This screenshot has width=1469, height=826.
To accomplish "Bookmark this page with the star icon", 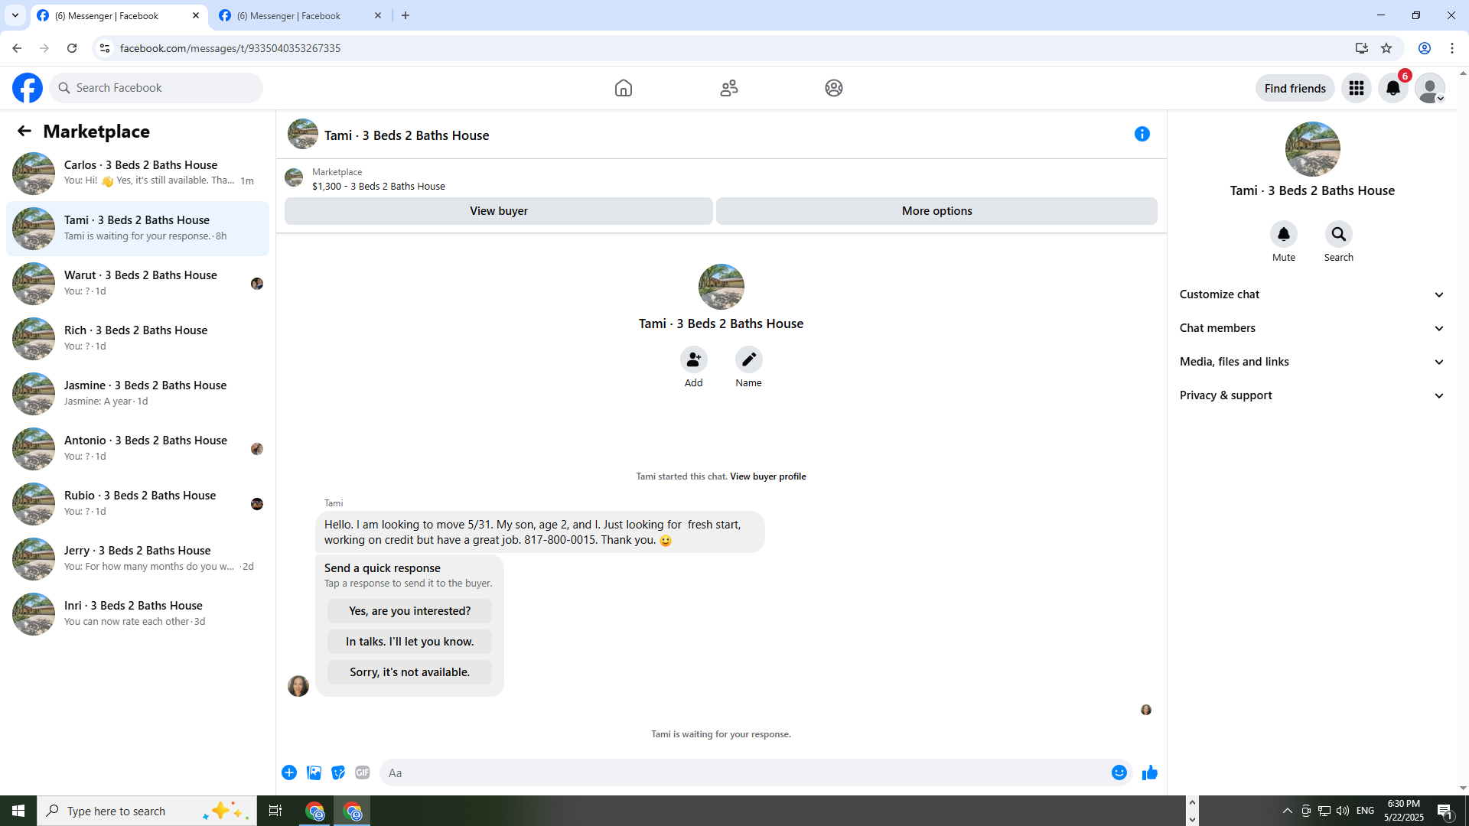I will [1386, 48].
